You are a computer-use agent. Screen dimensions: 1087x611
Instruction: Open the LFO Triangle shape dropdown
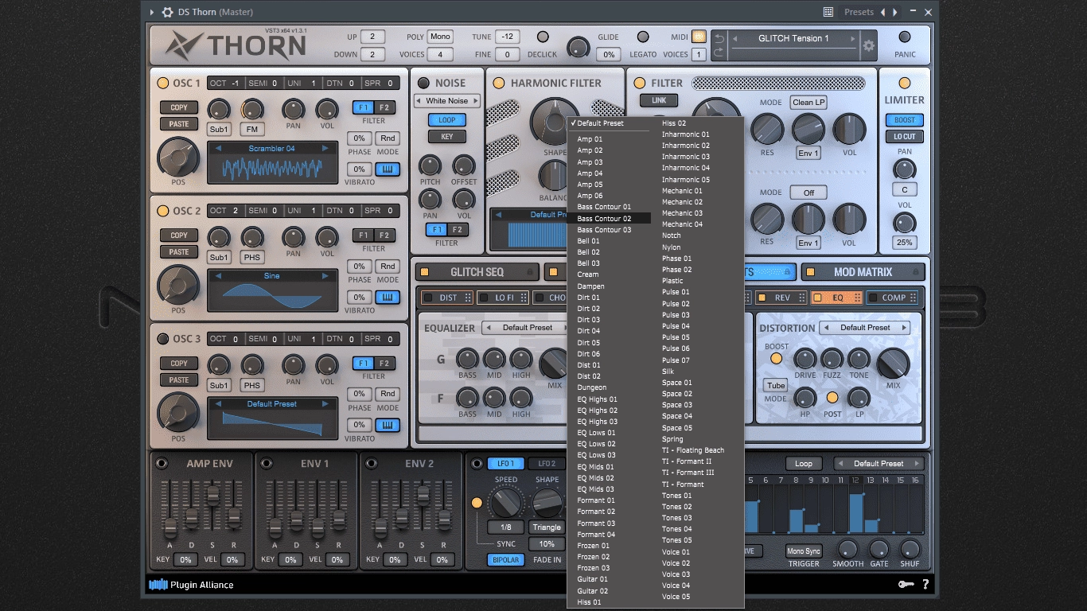pyautogui.click(x=547, y=527)
